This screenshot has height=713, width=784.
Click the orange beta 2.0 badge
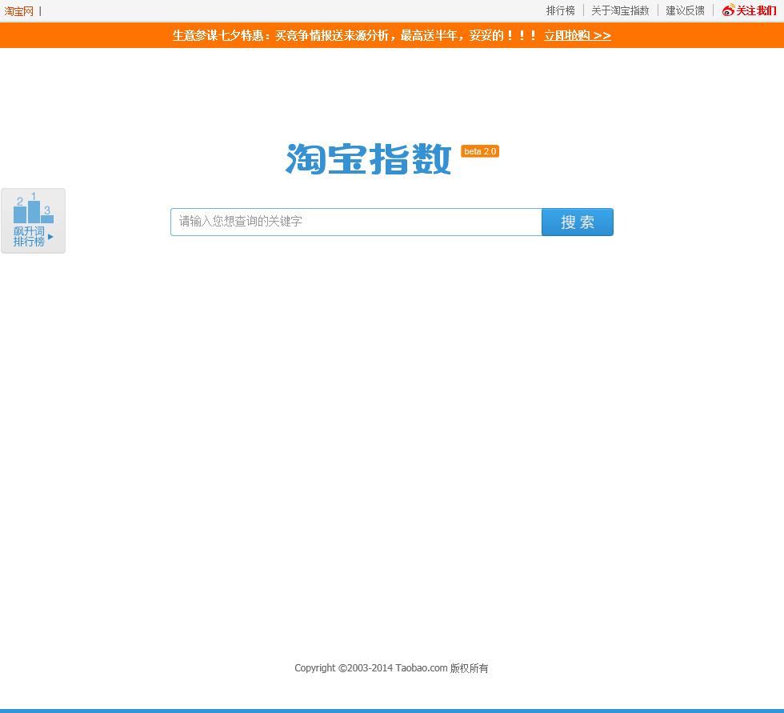480,151
